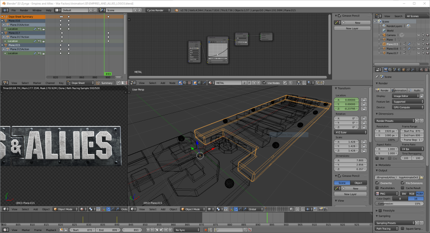
Task: Click the Animation render button
Action: (399, 90)
